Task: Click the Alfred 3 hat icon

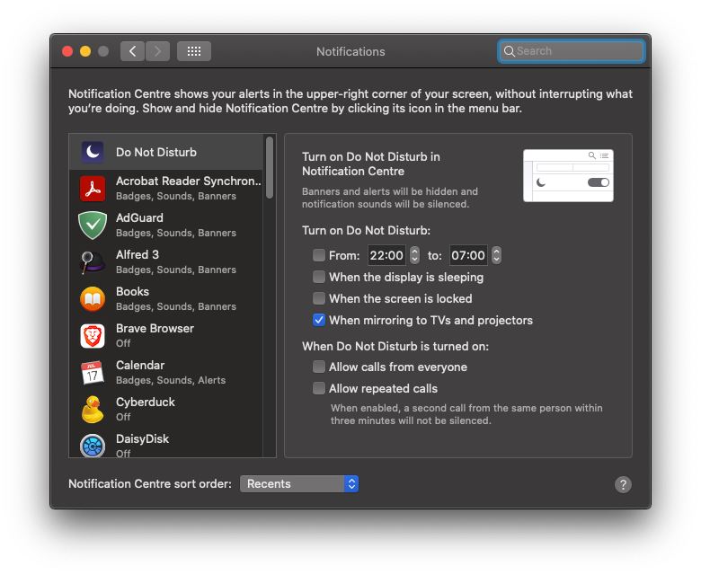Action: pyautogui.click(x=92, y=261)
